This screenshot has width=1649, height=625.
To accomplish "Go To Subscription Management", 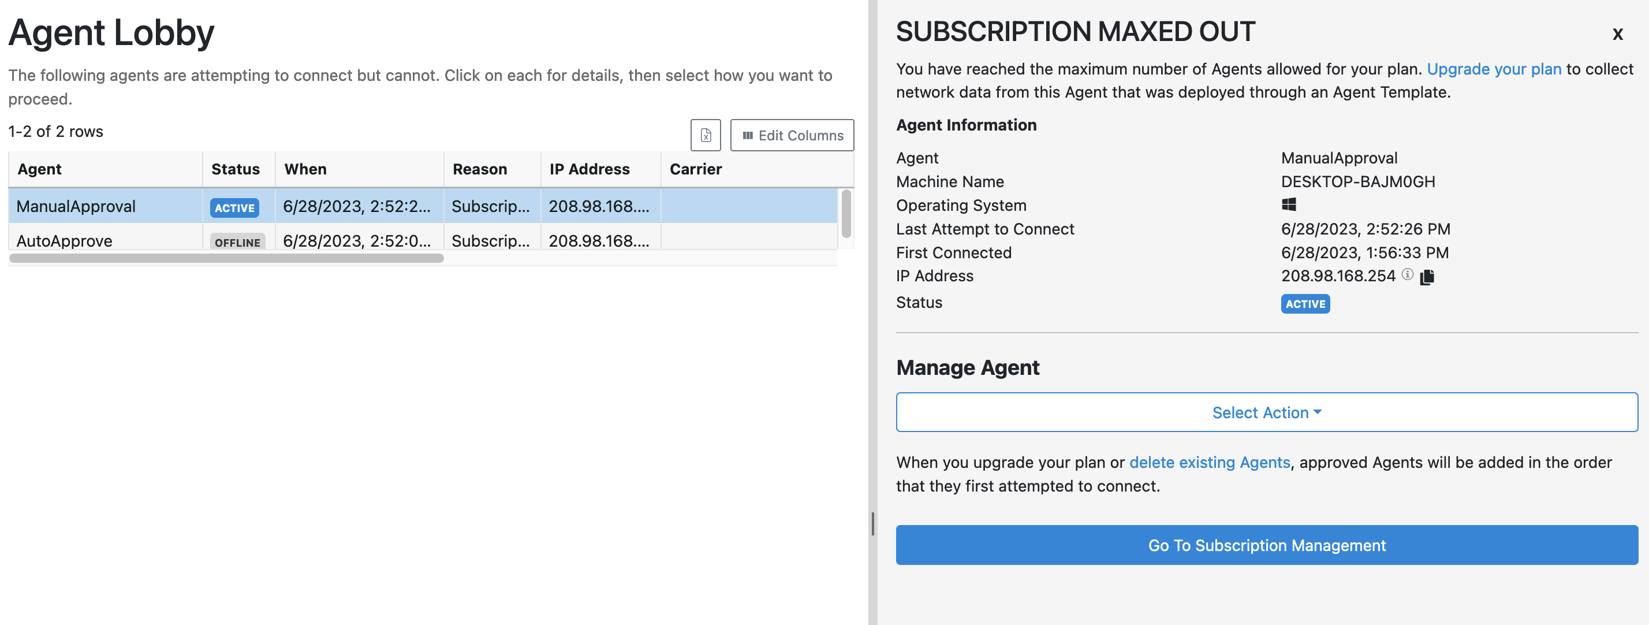I will point(1266,545).
